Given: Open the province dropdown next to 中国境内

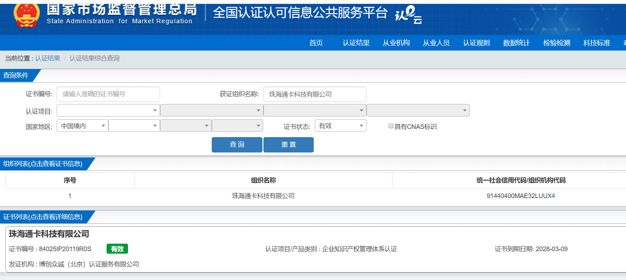Looking at the screenshot, I should tap(134, 126).
